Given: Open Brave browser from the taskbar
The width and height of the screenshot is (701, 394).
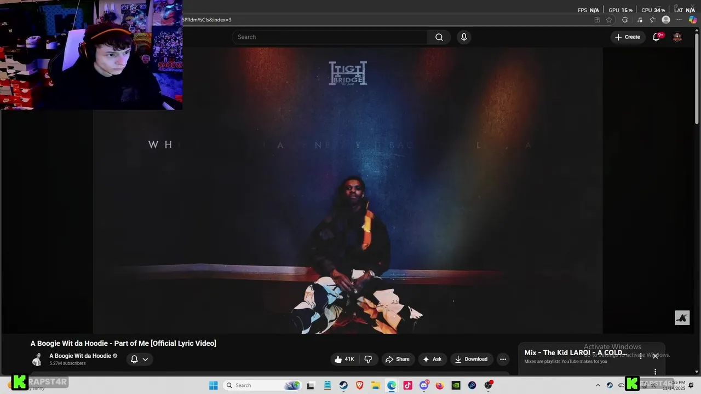Looking at the screenshot, I should 359,385.
